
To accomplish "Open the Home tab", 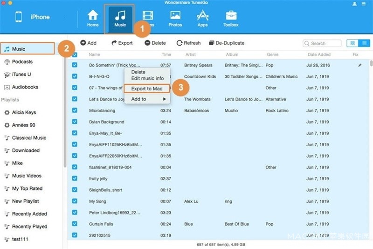I will pyautogui.click(x=92, y=19).
